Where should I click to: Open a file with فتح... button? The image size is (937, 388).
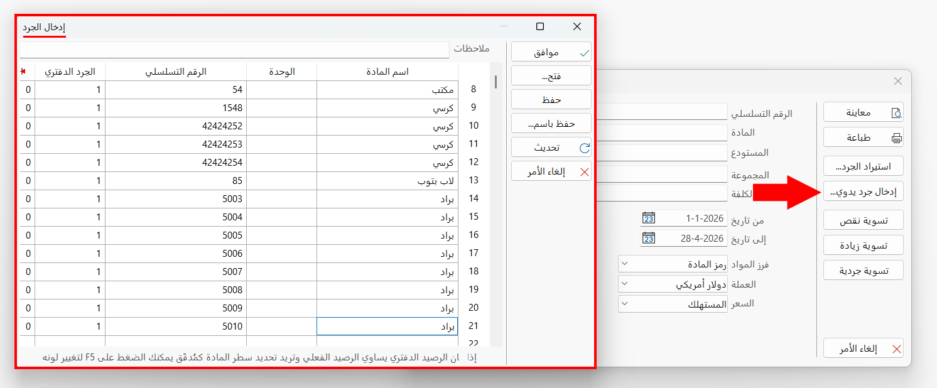(551, 76)
